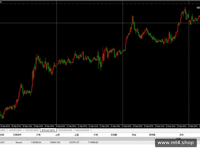Select the 0.01 lot size cell
200x150 pixels.
(2, 142)
